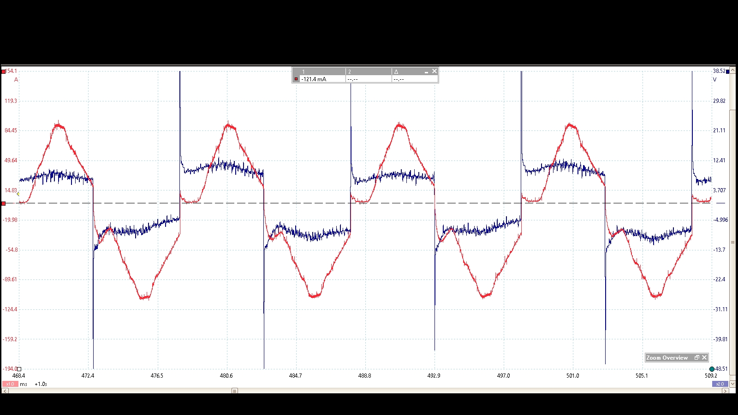Click the 468.4 time axis label

click(19, 376)
